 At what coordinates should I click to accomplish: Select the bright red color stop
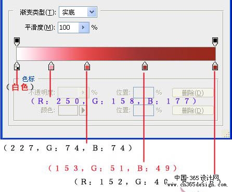87,66
